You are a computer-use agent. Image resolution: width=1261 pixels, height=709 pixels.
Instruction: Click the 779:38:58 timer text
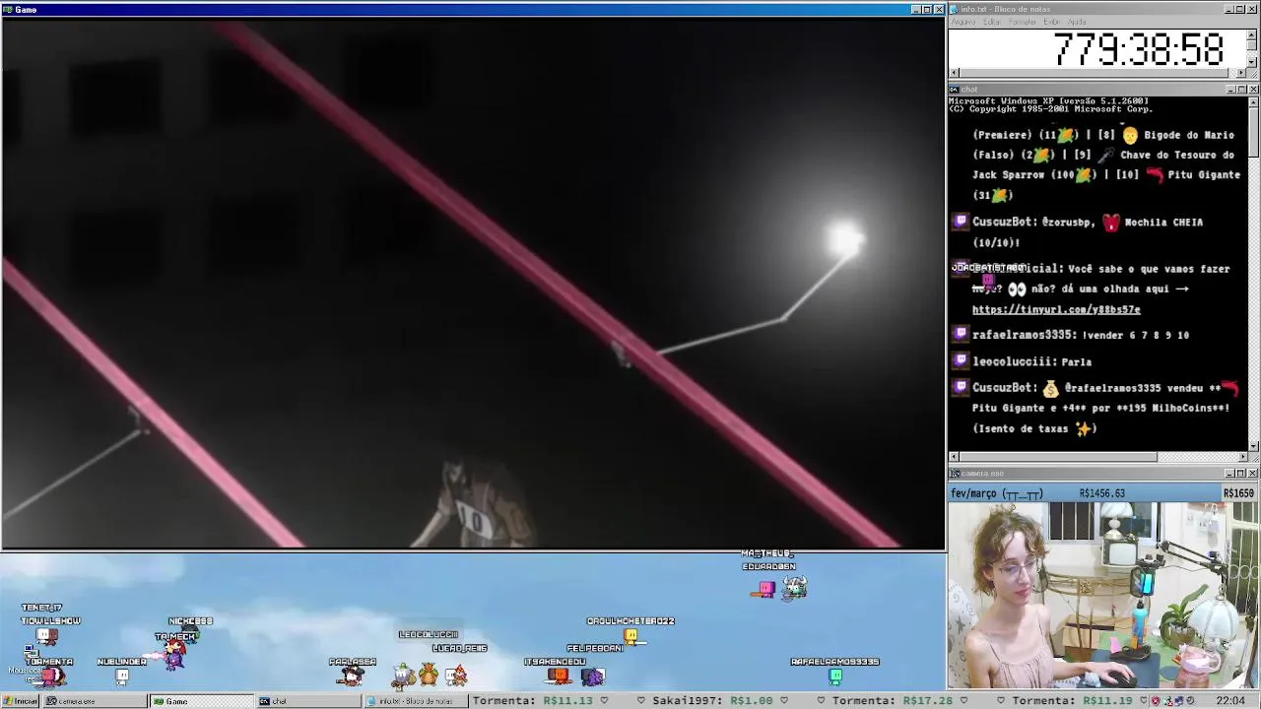(1138, 49)
